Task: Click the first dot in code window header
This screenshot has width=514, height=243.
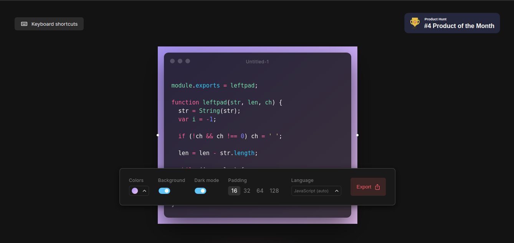Action: 172,61
